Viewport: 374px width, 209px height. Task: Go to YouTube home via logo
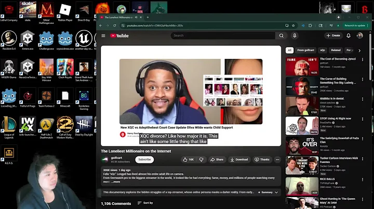[119, 36]
